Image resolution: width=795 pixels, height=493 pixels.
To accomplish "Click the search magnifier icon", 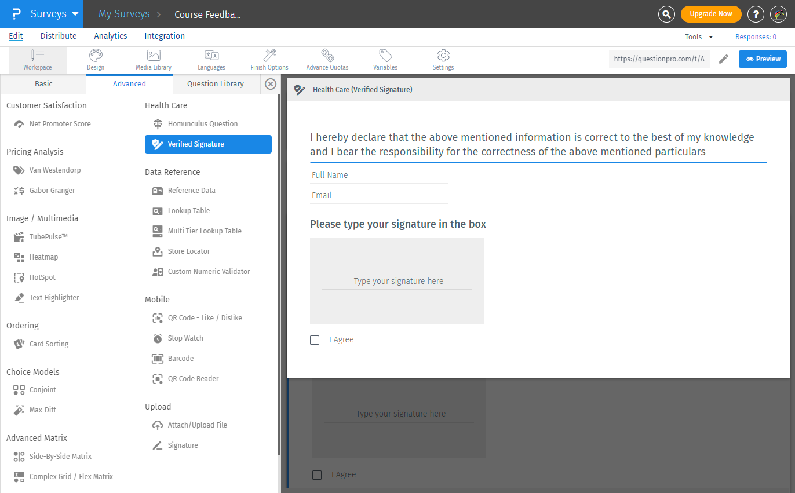I will [667, 14].
